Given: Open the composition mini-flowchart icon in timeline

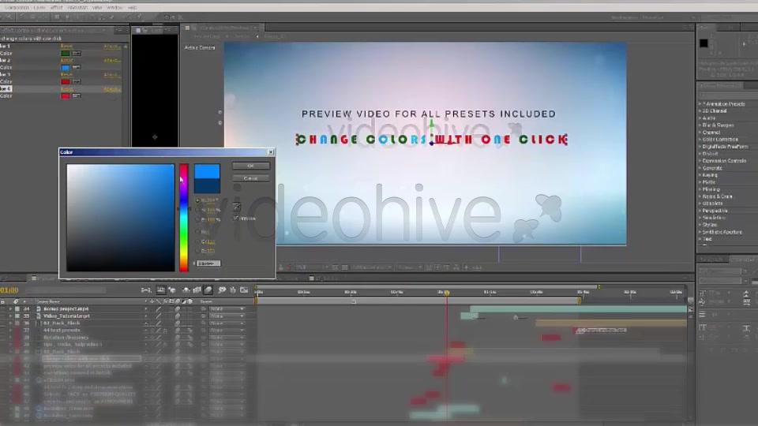Looking at the screenshot, I should point(146,290).
